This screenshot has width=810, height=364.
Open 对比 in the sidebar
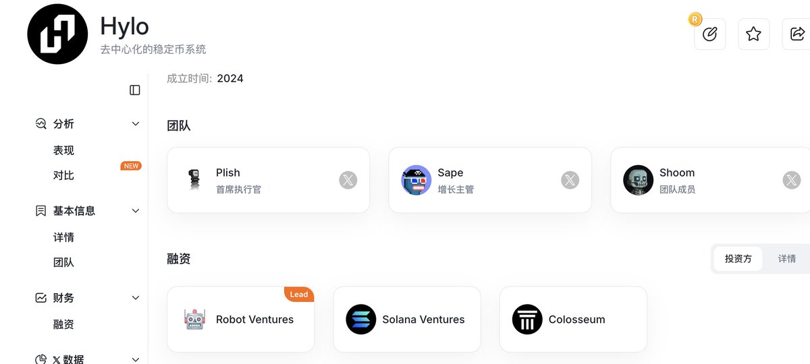(x=63, y=175)
